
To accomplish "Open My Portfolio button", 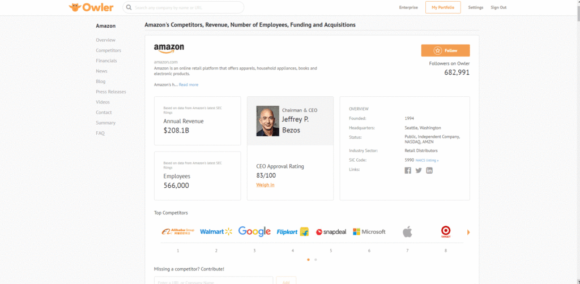I will [x=443, y=7].
